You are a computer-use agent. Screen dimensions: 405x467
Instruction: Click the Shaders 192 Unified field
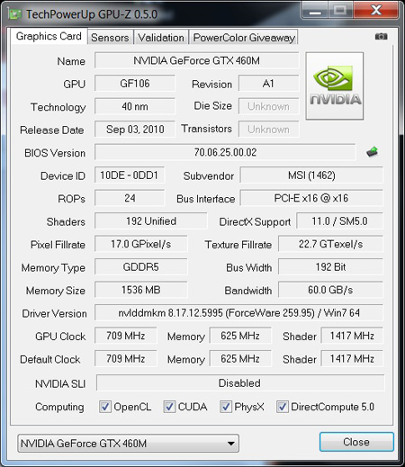(x=151, y=221)
